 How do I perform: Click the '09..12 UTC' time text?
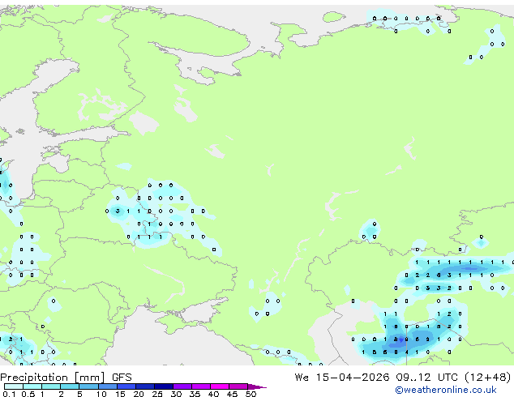(426, 378)
